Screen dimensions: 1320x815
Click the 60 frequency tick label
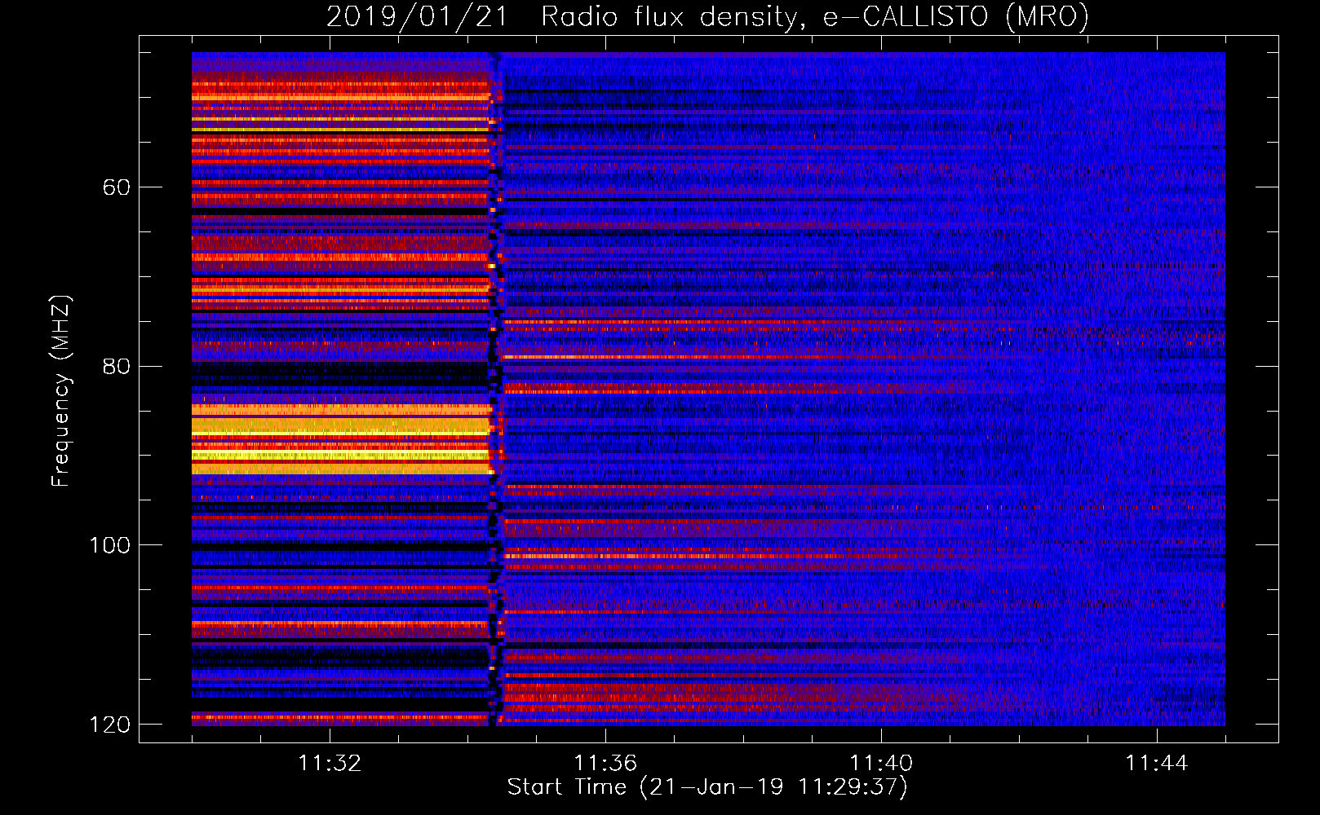tap(117, 187)
